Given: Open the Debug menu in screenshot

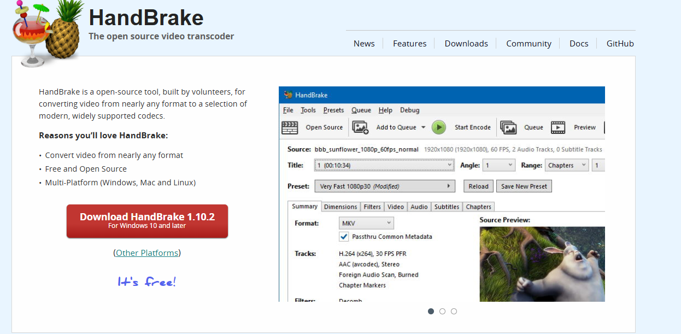Looking at the screenshot, I should [410, 110].
